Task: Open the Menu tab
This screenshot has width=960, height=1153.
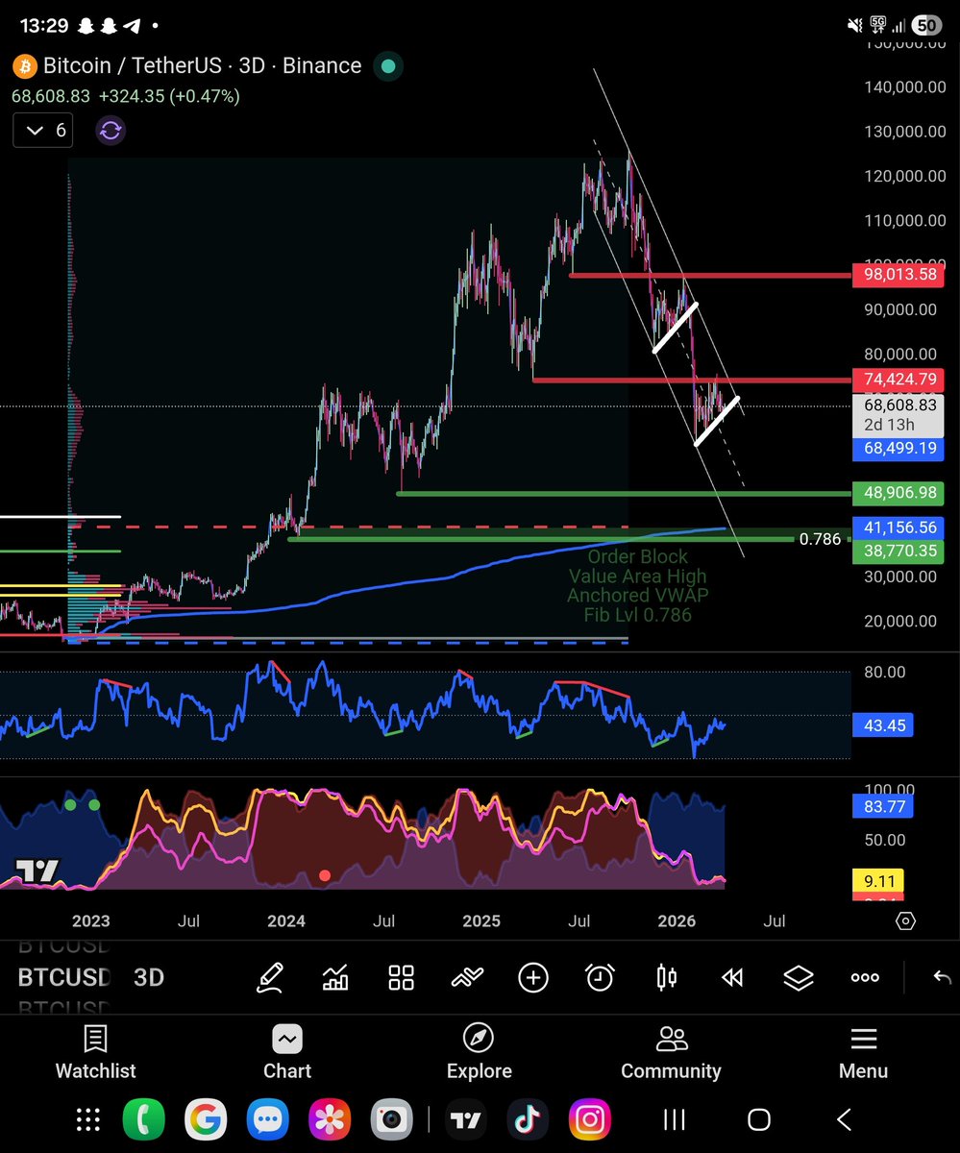Action: (x=863, y=1051)
